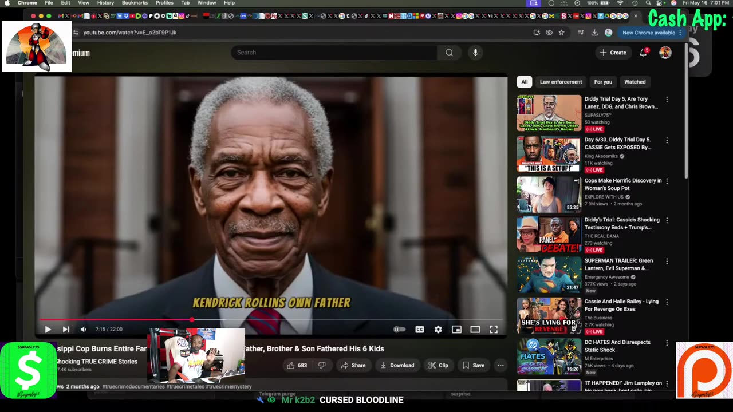Open the THIS IS A SETUP thumbnail
The height and width of the screenshot is (412, 733).
[549, 154]
